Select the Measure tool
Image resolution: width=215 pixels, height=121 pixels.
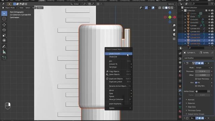pyautogui.click(x=4, y=52)
